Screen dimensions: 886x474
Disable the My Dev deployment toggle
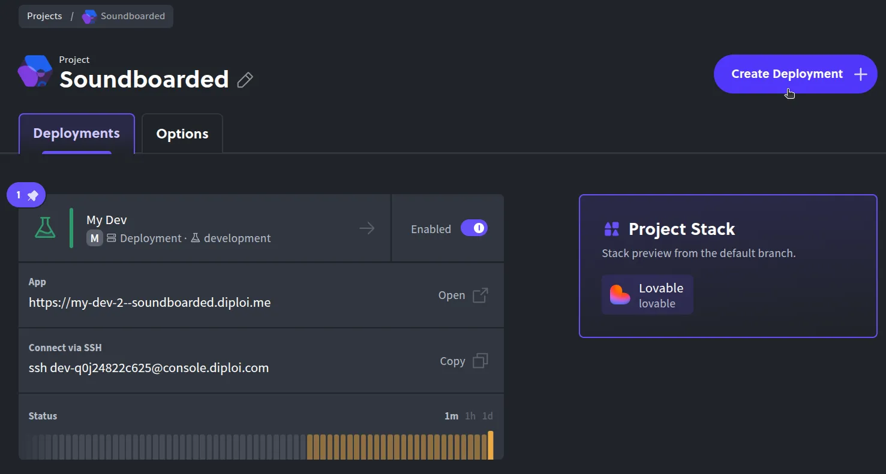coord(474,228)
